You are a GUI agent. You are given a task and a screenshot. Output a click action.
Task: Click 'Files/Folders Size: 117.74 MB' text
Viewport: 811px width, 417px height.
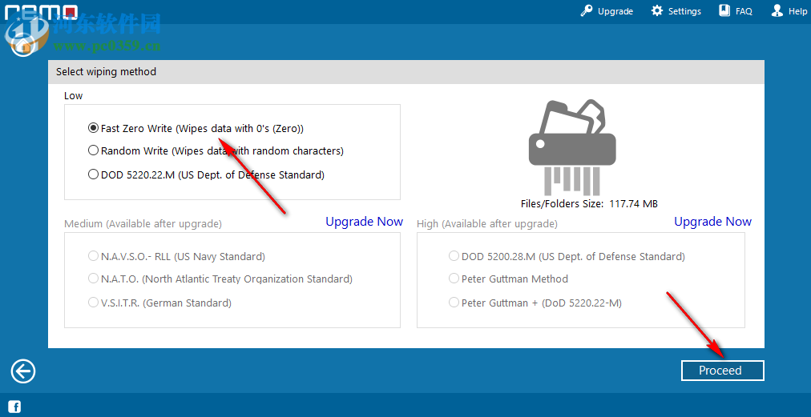(589, 203)
